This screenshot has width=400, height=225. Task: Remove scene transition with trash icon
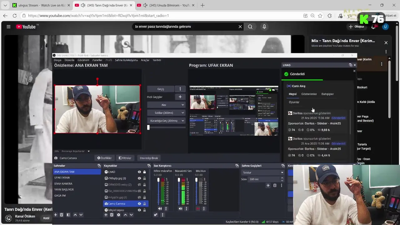(275, 185)
